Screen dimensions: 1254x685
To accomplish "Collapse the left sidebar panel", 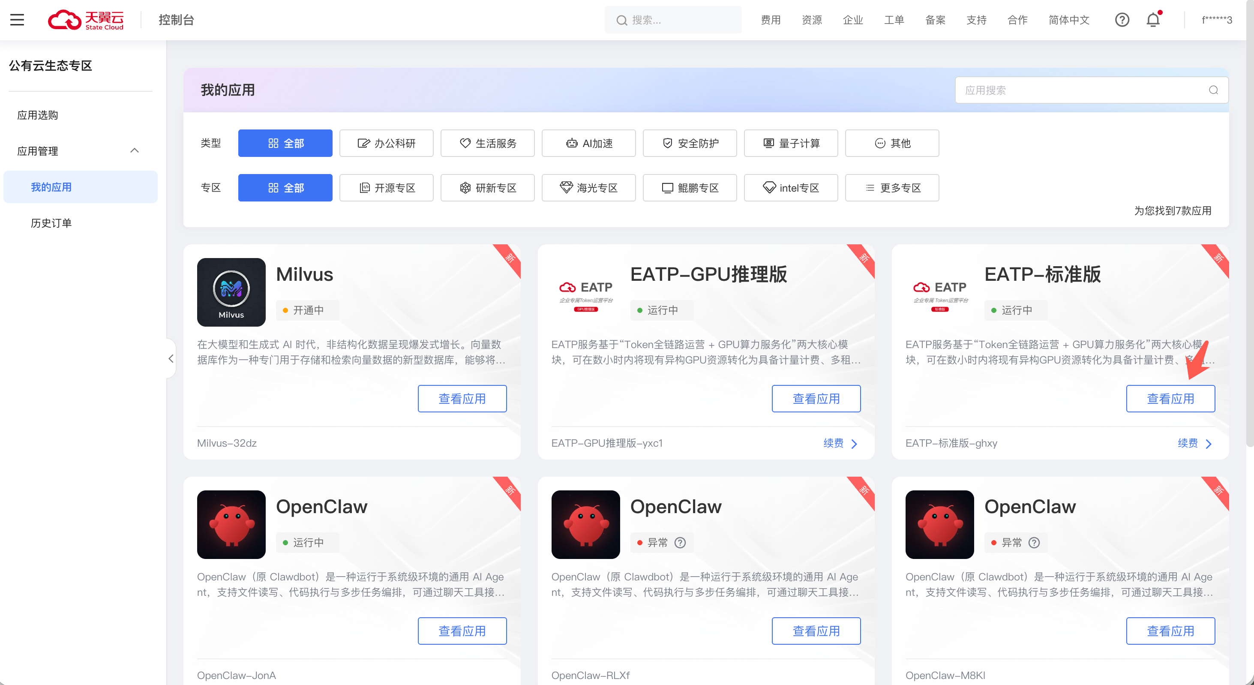I will tap(171, 359).
